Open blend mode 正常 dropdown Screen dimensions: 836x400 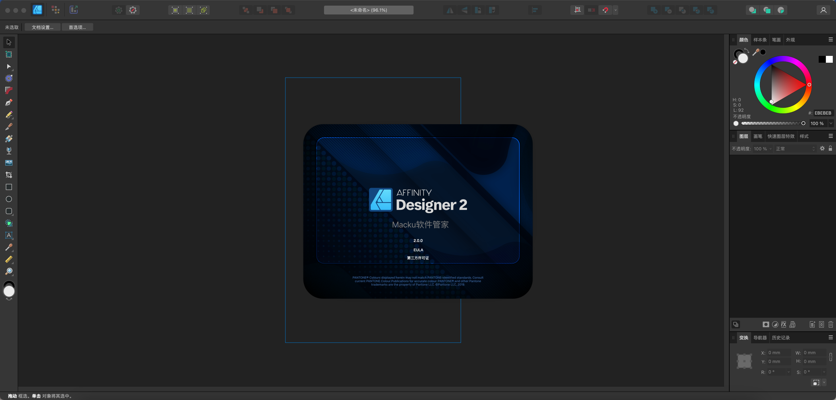click(796, 149)
